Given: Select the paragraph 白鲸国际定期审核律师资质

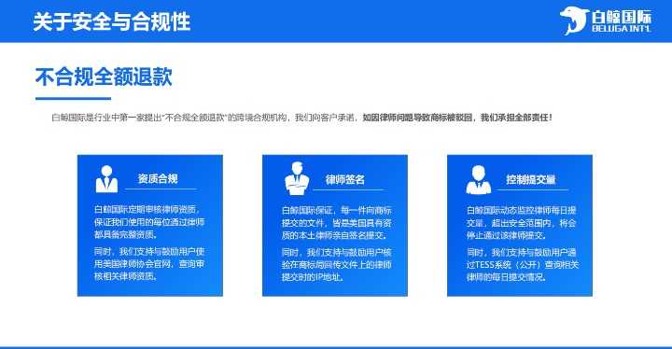Looking at the screenshot, I should click(149, 222).
